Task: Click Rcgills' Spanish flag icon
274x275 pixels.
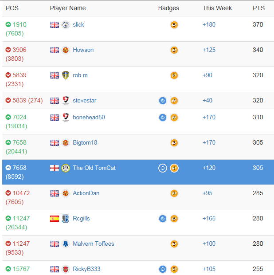Action: [55, 219]
